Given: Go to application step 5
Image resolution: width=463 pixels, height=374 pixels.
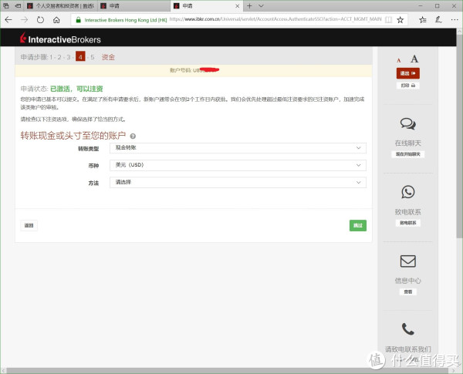Looking at the screenshot, I should (x=92, y=57).
